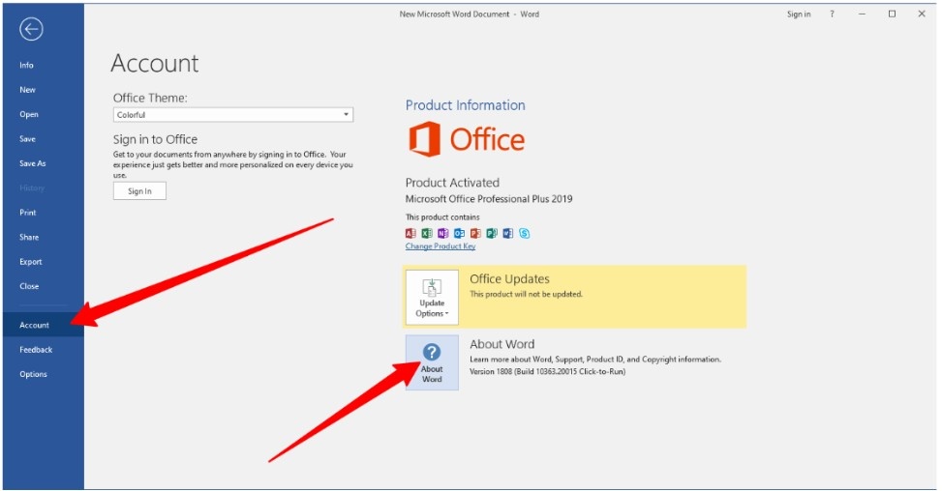Click the 'Version 1808' build text
This screenshot has width=942, height=491.
[547, 372]
